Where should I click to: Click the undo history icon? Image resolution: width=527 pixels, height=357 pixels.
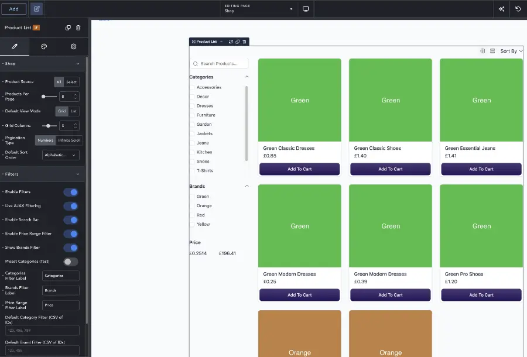[x=518, y=9]
